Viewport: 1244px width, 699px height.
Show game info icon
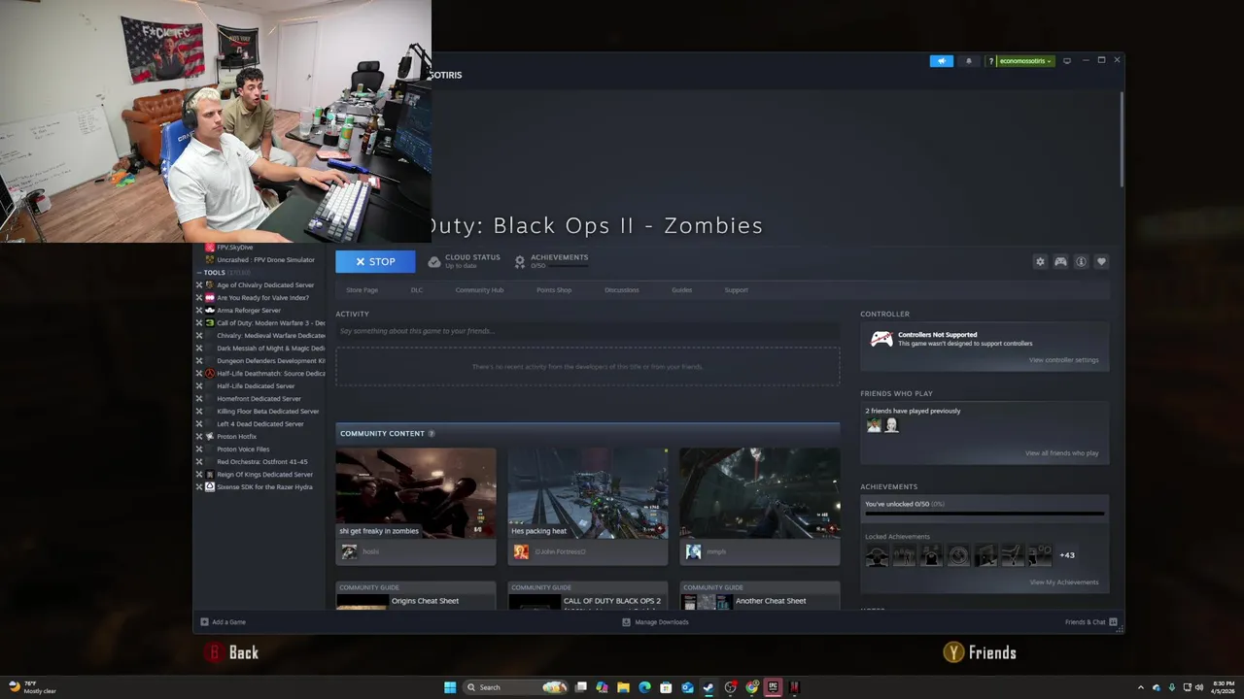coord(1081,262)
